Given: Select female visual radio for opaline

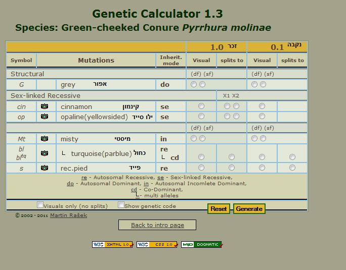Looking at the screenshot, I should pyautogui.click(x=262, y=117).
